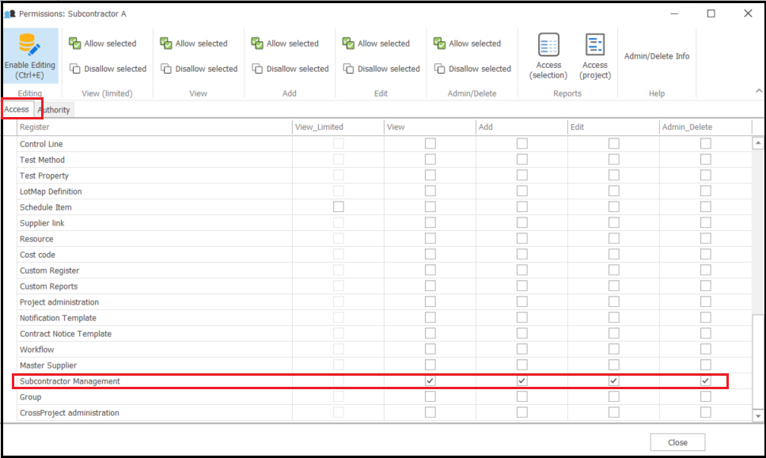The width and height of the screenshot is (766, 458).
Task: Select the Custom Register row
Action: [384, 271]
